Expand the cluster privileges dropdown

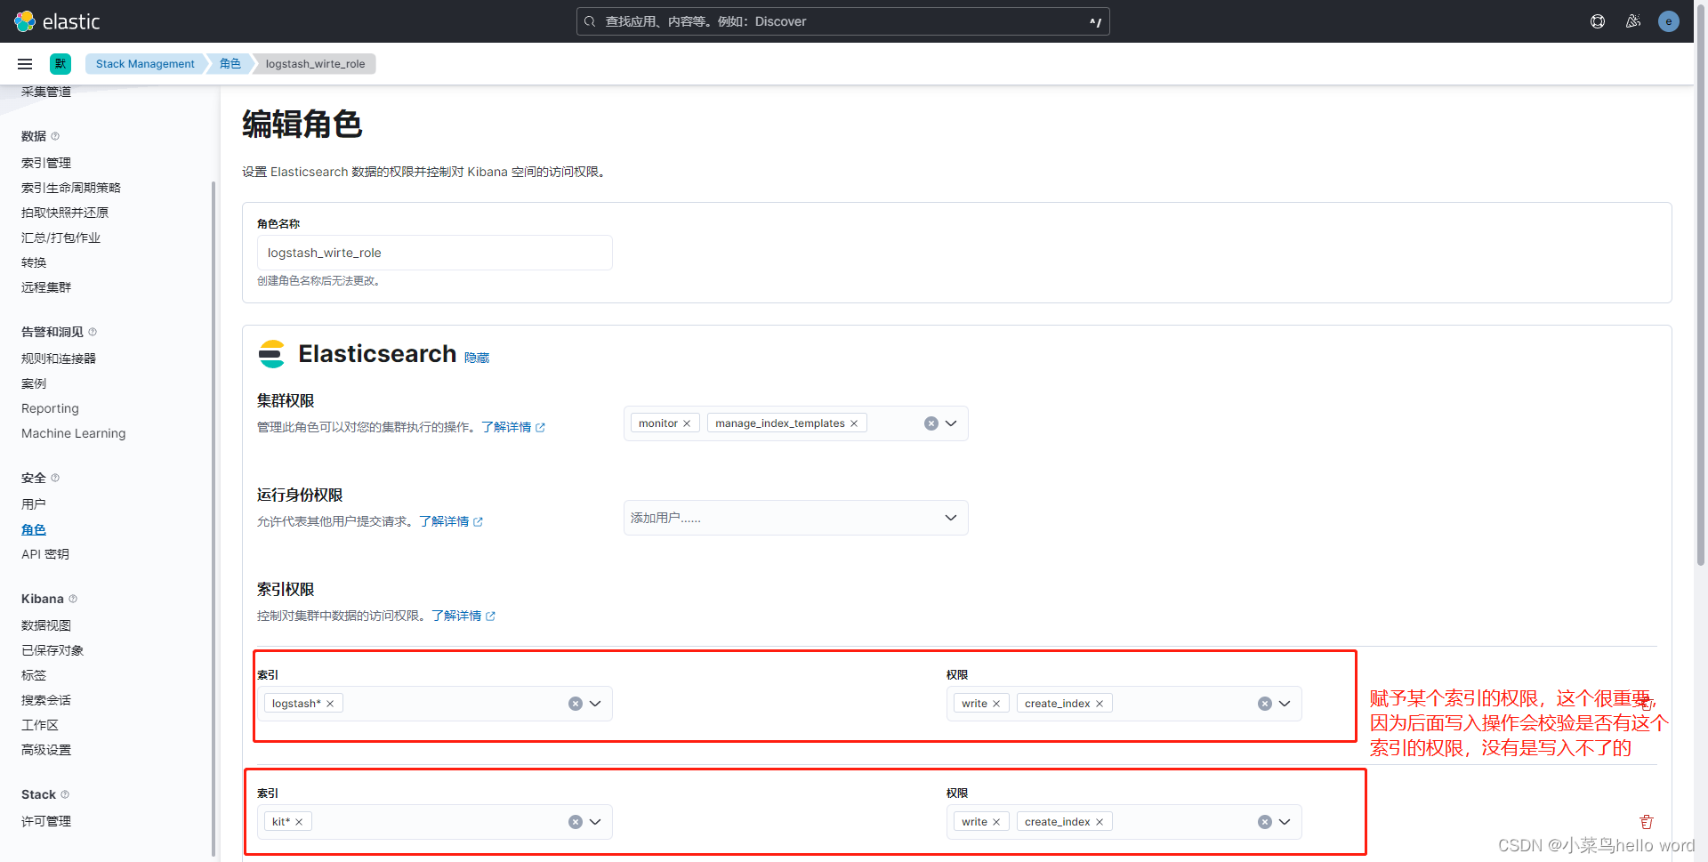click(951, 423)
